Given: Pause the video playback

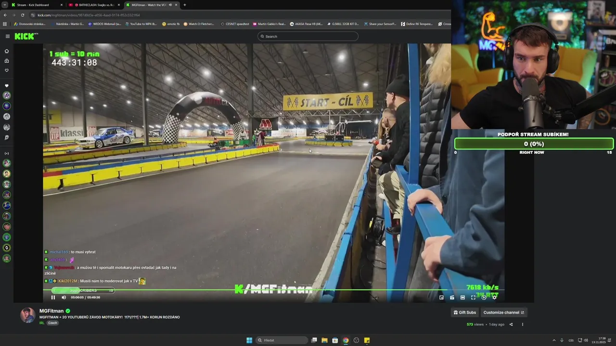Looking at the screenshot, I should (53, 297).
